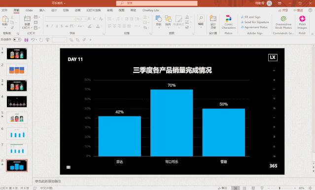The image size is (315, 190).
Task: Click fit slide to window icon
Action: 311,188
